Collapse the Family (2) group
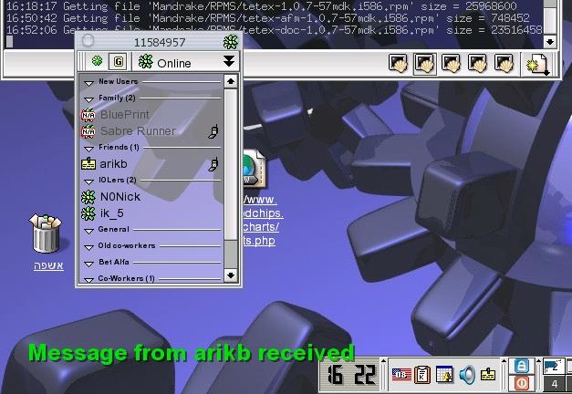Viewport: 572px width, 394px height. (88, 99)
